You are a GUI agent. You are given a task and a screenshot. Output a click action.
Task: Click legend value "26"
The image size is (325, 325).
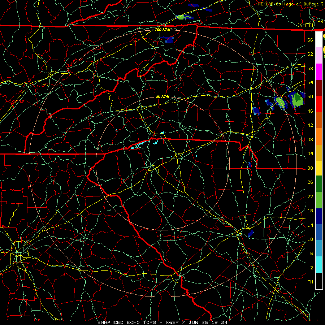[x=310, y=182]
